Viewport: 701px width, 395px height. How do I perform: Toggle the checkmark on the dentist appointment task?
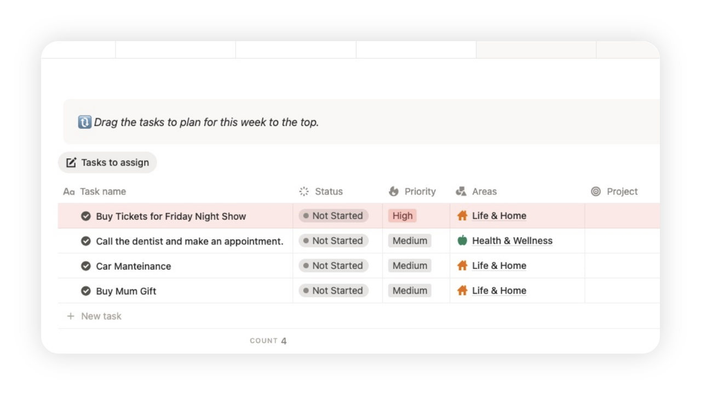click(x=86, y=241)
